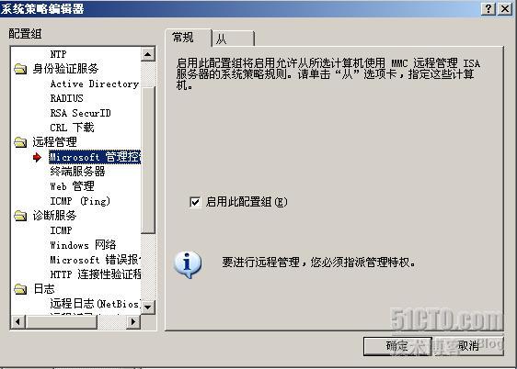Image resolution: width=517 pixels, height=369 pixels.
Task: Click the red arrow beside Microsoft 管理控制台
Action: 38,157
